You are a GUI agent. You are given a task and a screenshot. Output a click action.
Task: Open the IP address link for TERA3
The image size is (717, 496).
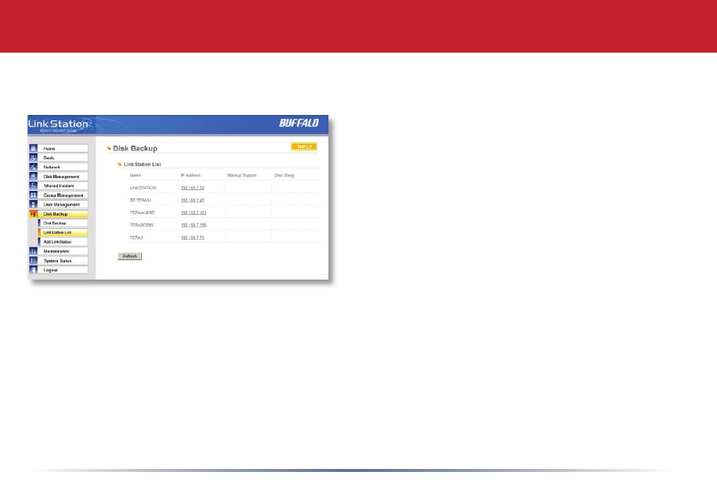coord(192,237)
